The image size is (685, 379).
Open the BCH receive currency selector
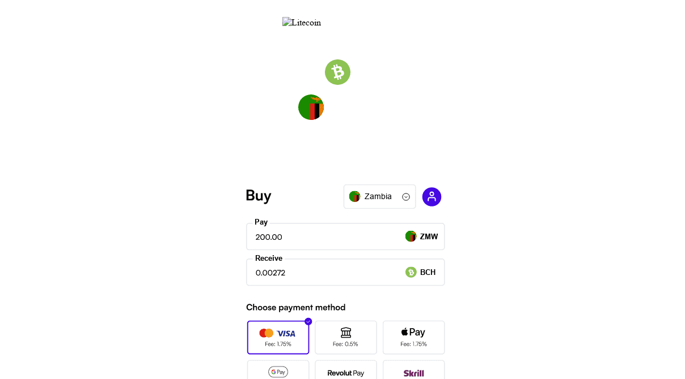pyautogui.click(x=420, y=272)
